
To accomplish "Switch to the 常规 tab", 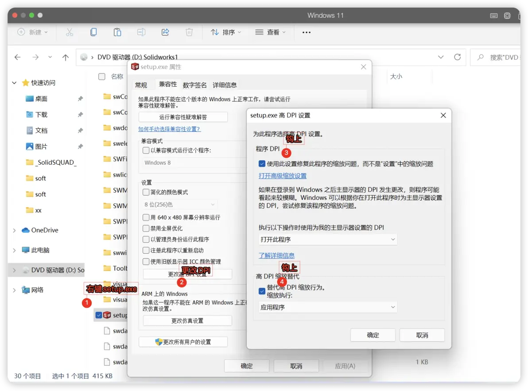I will (141, 85).
